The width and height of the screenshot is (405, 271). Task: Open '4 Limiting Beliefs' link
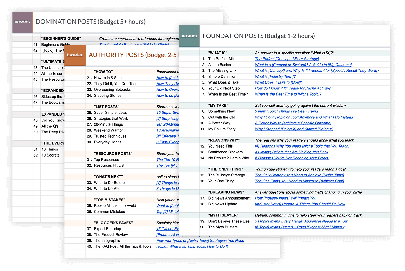[292, 152]
